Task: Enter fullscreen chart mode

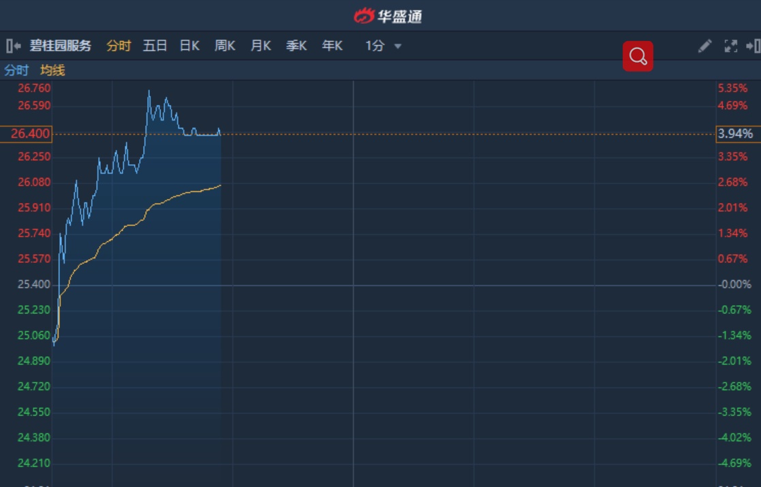Action: coord(730,46)
